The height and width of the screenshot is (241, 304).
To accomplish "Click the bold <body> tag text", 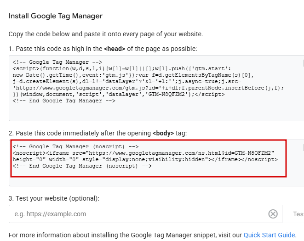I will pos(163,133).
